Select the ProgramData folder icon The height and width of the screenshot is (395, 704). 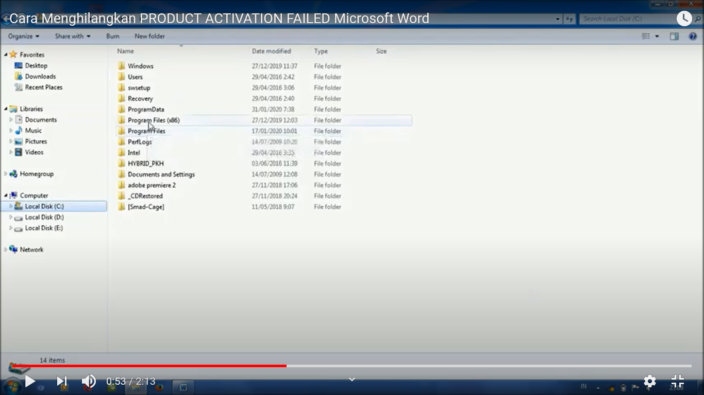pos(122,109)
